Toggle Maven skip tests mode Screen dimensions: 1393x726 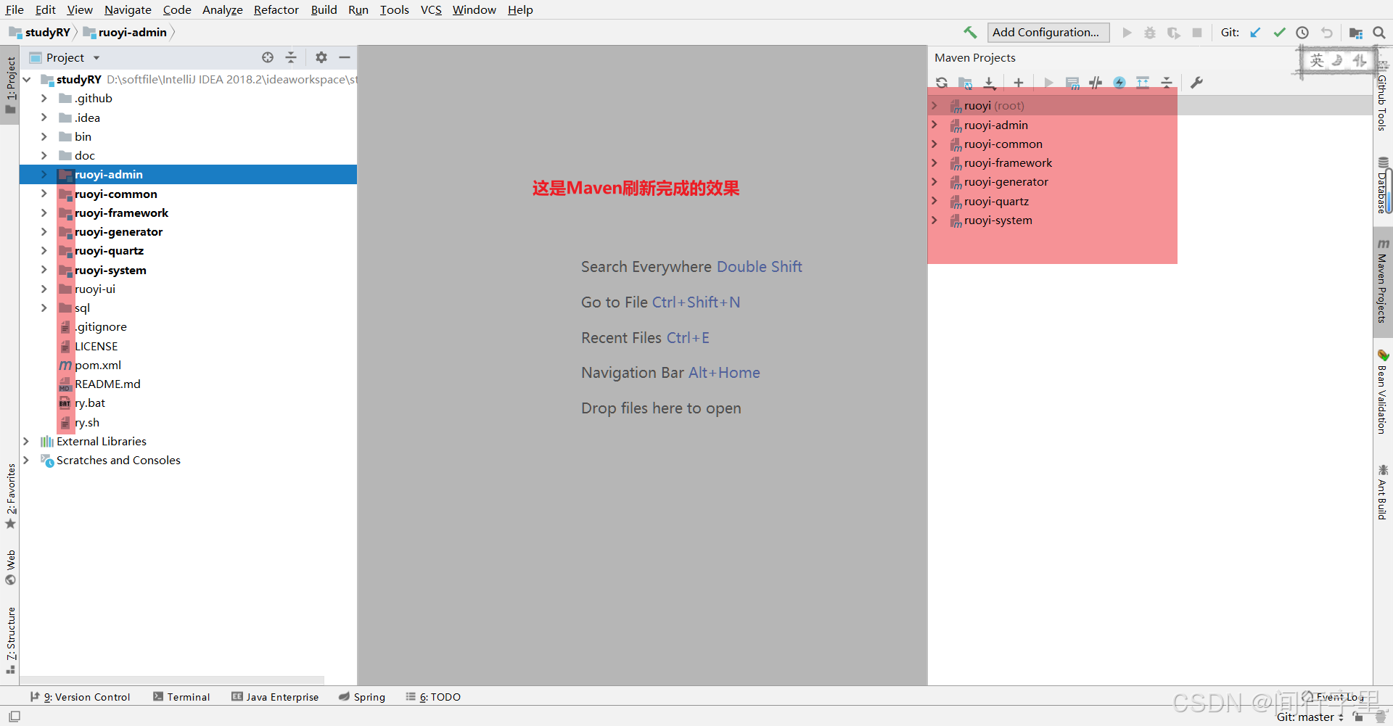point(1119,83)
